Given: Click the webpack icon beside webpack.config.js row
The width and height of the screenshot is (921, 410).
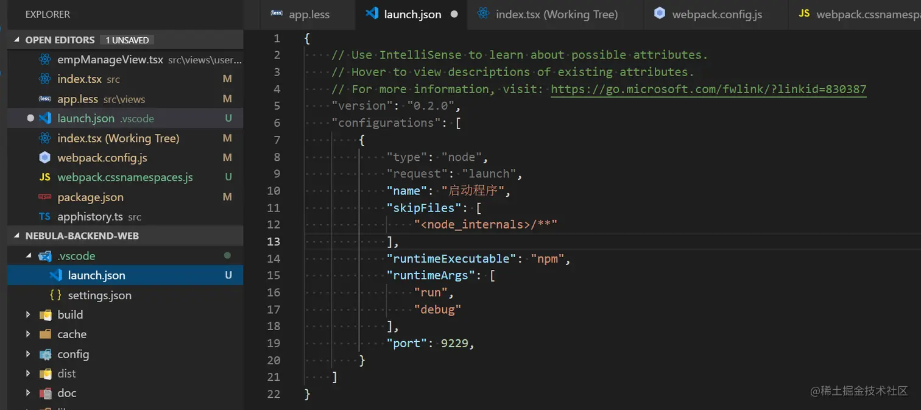Looking at the screenshot, I should (44, 157).
